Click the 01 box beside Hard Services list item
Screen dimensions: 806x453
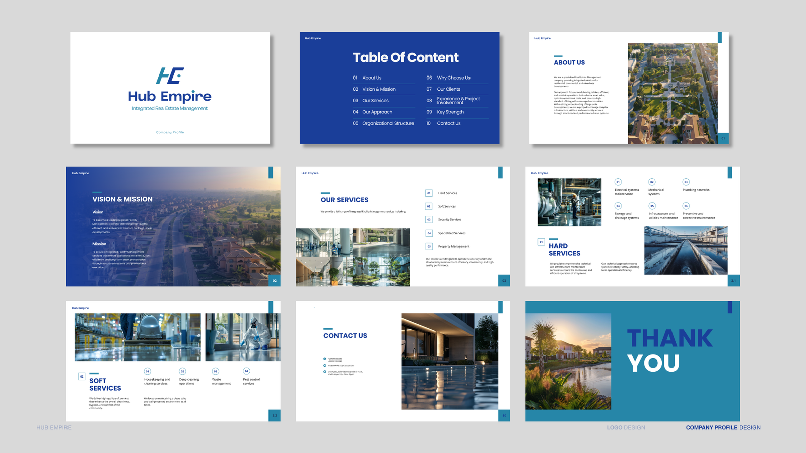[429, 193]
